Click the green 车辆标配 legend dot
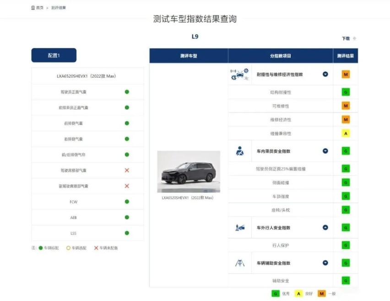 41,248
